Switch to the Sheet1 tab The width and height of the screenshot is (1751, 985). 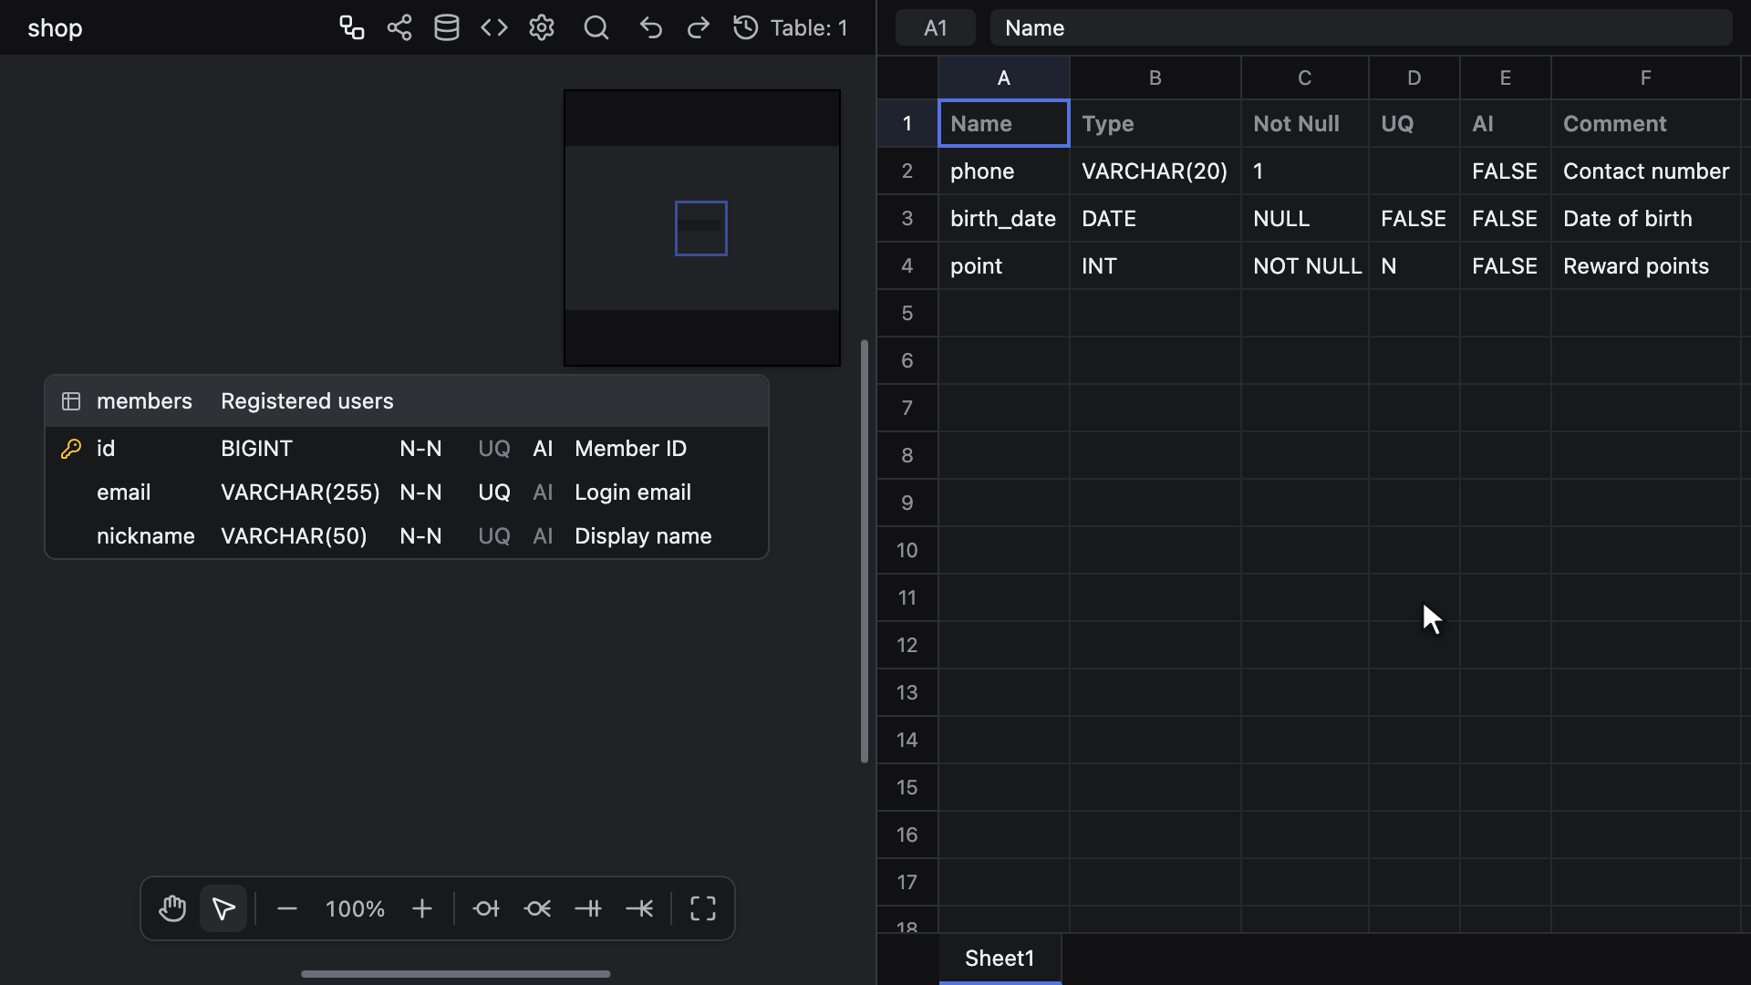[x=1000, y=959]
